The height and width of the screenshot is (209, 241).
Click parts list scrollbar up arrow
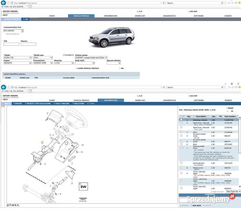[240, 118]
